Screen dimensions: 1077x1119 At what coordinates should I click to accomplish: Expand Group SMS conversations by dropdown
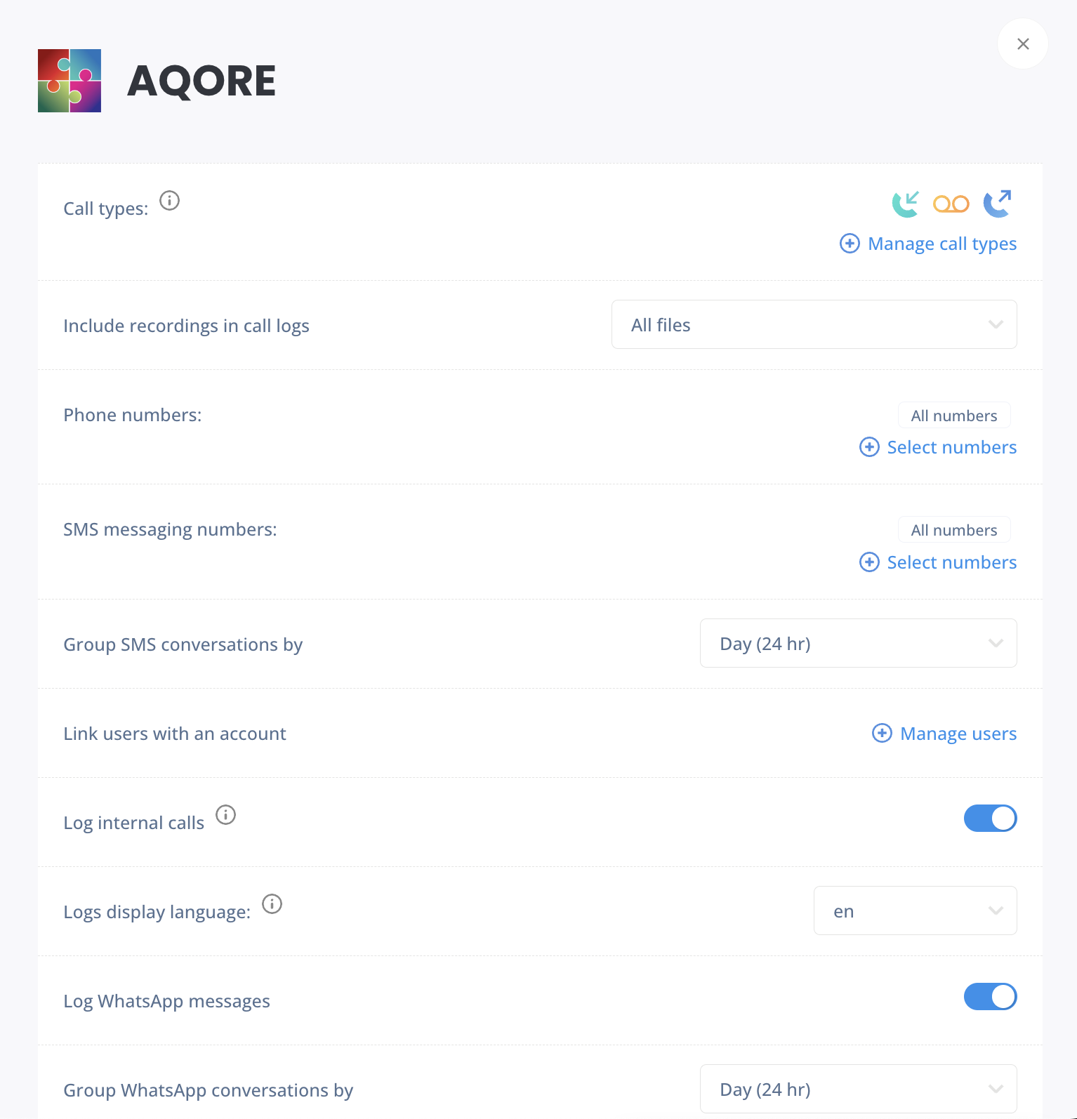858,643
